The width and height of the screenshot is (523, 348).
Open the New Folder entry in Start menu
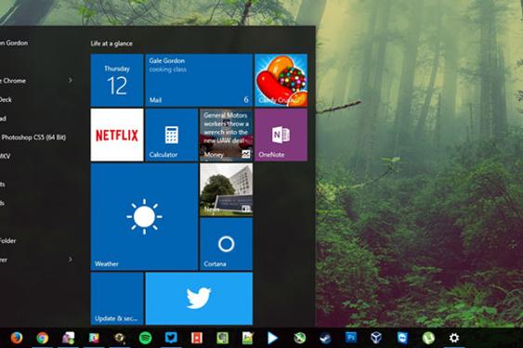click(x=8, y=240)
